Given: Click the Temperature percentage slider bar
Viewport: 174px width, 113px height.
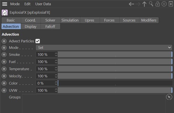Looking at the screenshot, I should coord(115,69).
